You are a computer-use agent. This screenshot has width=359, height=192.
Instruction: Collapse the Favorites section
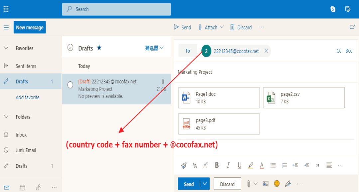(6, 48)
